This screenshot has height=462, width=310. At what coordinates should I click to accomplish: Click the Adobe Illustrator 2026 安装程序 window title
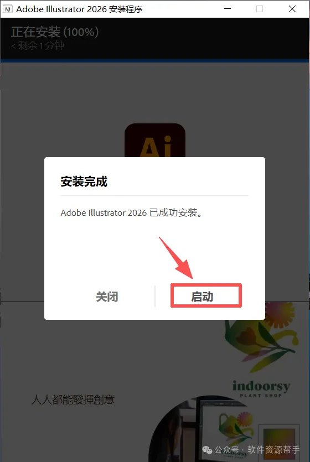coord(79,9)
